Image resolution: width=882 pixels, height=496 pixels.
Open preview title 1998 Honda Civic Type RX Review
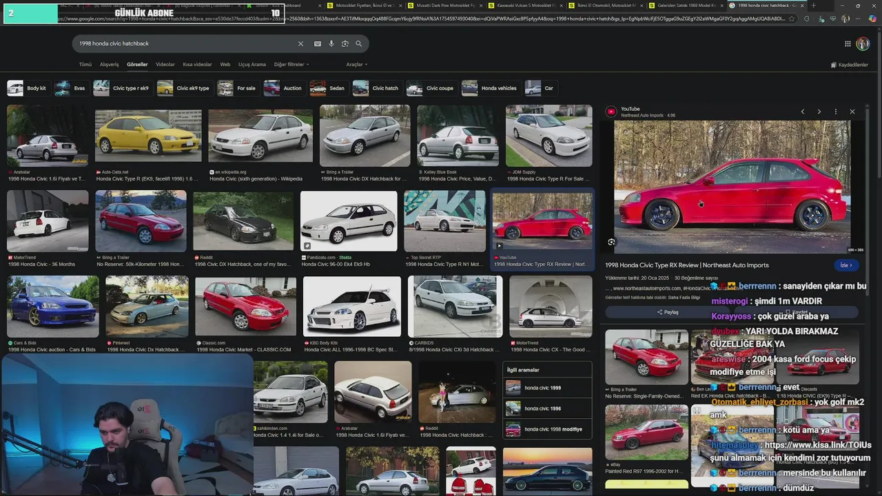[x=687, y=265]
